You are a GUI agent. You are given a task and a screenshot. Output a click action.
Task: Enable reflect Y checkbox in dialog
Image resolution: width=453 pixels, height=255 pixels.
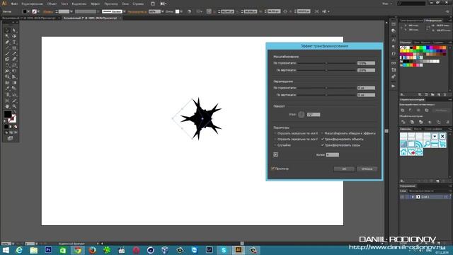click(275, 139)
